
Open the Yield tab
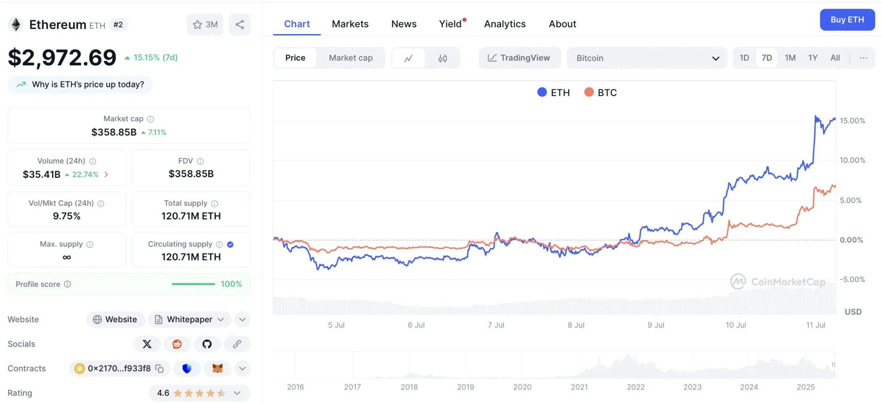click(x=451, y=24)
